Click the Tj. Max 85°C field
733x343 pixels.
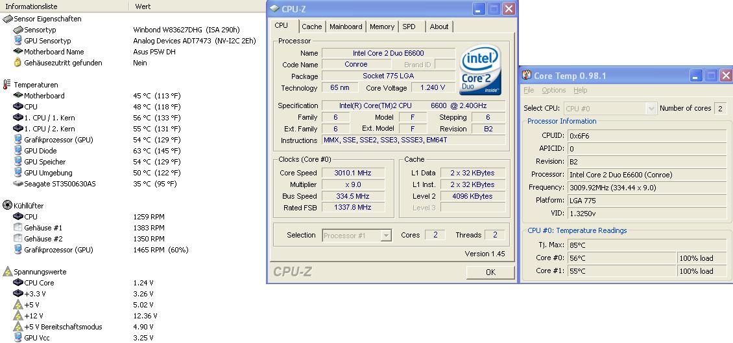(647, 245)
